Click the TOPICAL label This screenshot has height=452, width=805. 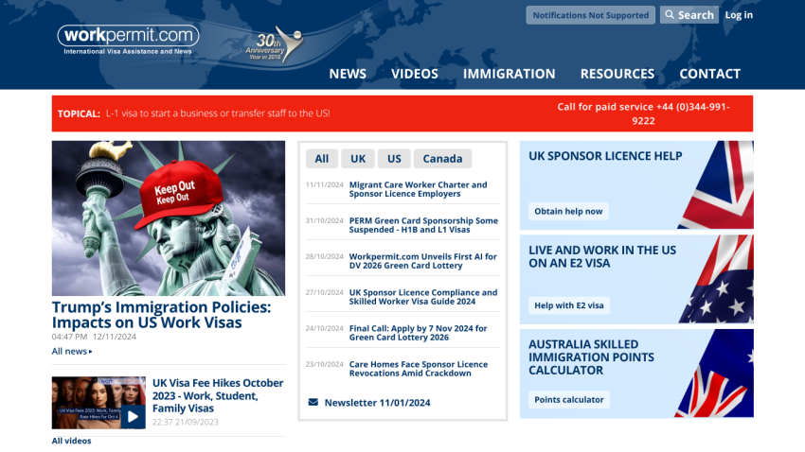(79, 113)
